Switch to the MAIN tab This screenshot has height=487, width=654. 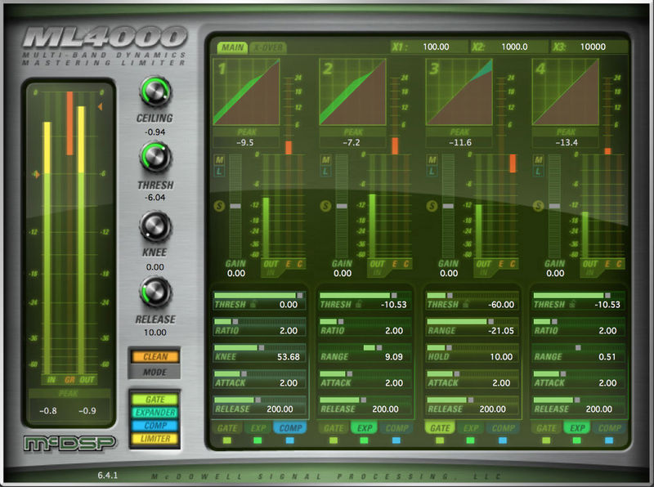tap(232, 47)
